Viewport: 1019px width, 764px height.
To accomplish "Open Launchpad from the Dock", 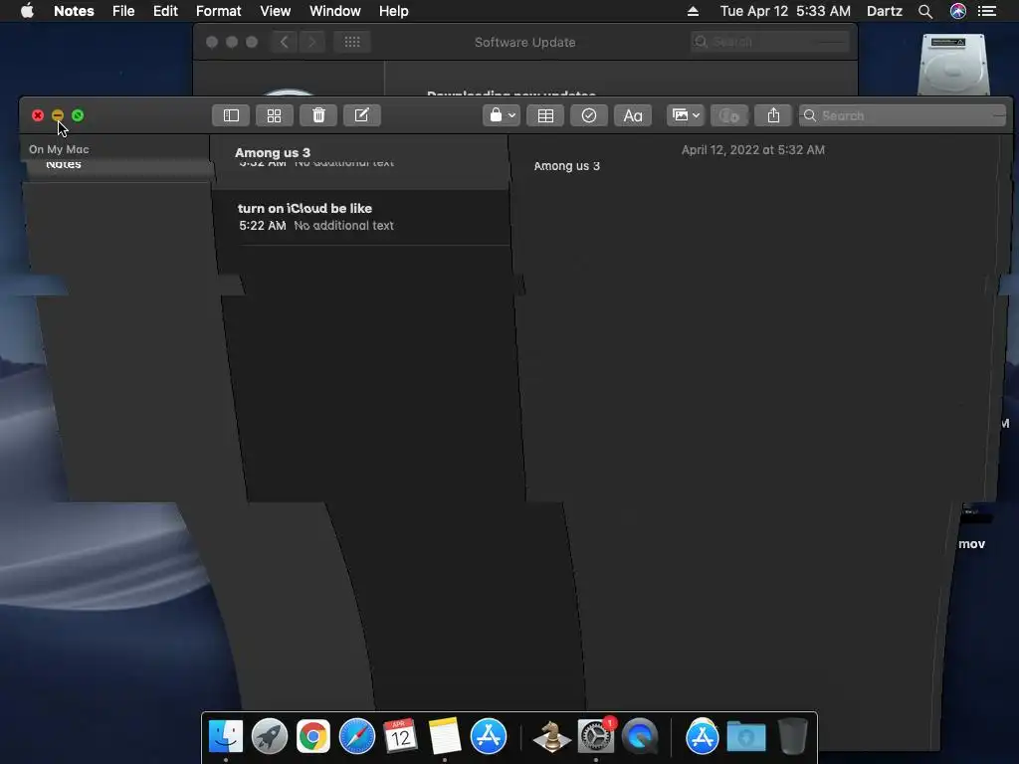I will click(269, 736).
